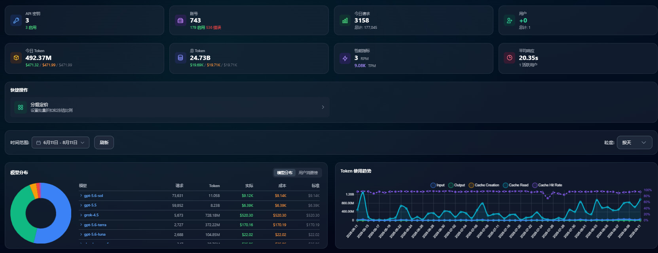The width and height of the screenshot is (658, 253).
Task: Toggle the Cache Read legend series
Action: point(516,185)
